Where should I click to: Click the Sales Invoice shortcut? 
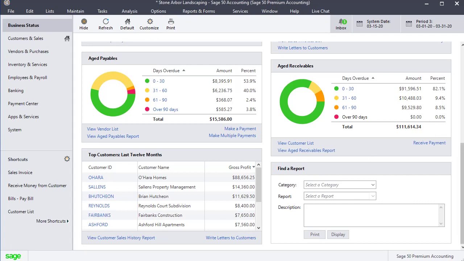pyautogui.click(x=20, y=173)
